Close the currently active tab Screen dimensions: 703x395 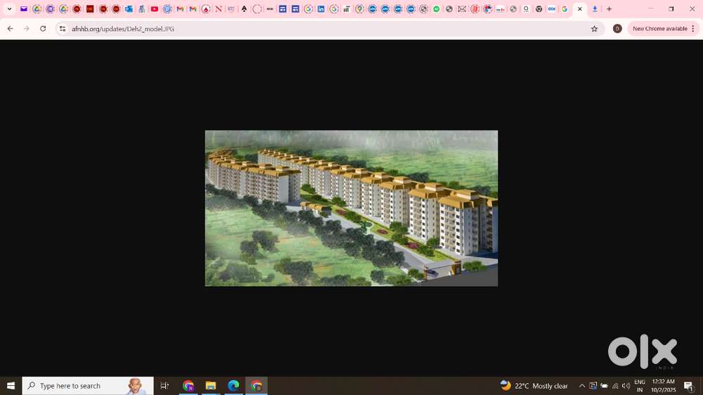click(580, 9)
